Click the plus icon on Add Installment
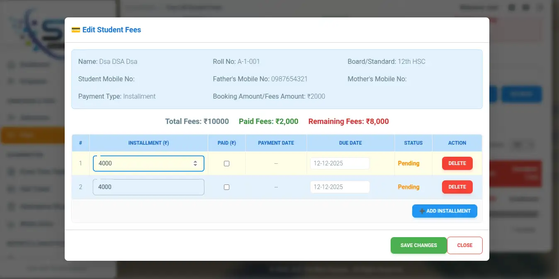559x279 pixels. pyautogui.click(x=422, y=211)
